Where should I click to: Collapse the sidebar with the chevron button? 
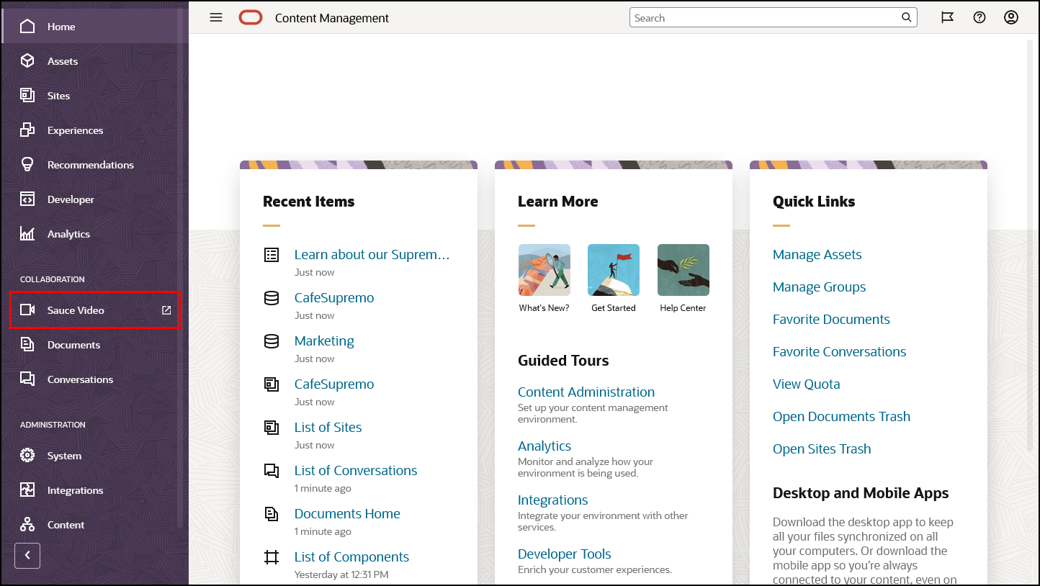[x=27, y=555]
